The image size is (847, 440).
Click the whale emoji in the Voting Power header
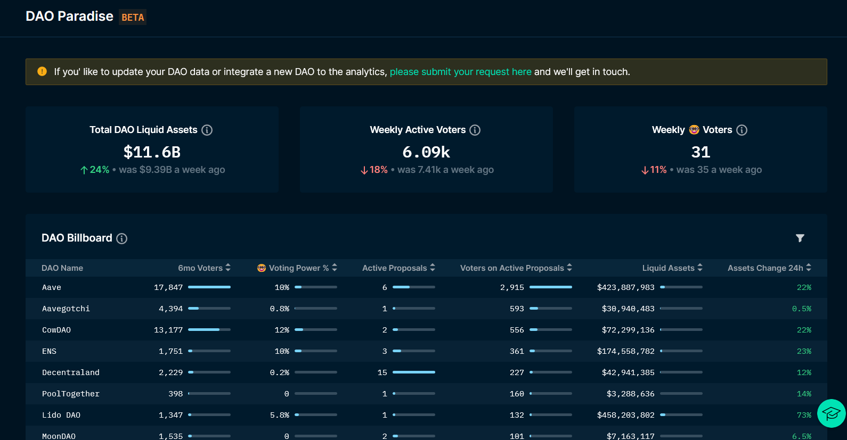[262, 268]
